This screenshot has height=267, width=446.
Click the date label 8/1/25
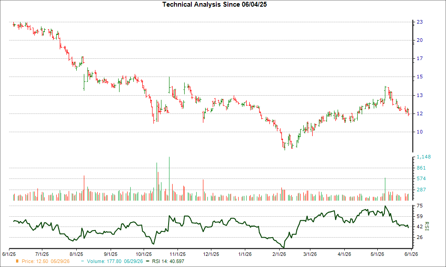point(76,254)
